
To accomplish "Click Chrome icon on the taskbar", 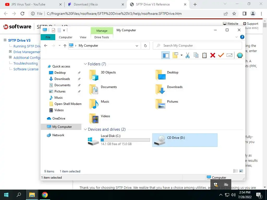I will (45, 195).
